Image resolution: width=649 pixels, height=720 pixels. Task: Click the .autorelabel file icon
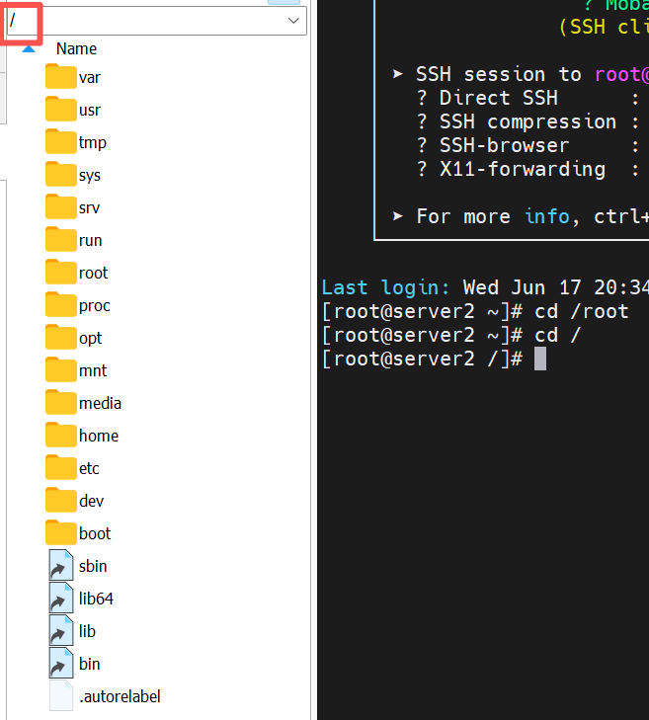tap(61, 695)
